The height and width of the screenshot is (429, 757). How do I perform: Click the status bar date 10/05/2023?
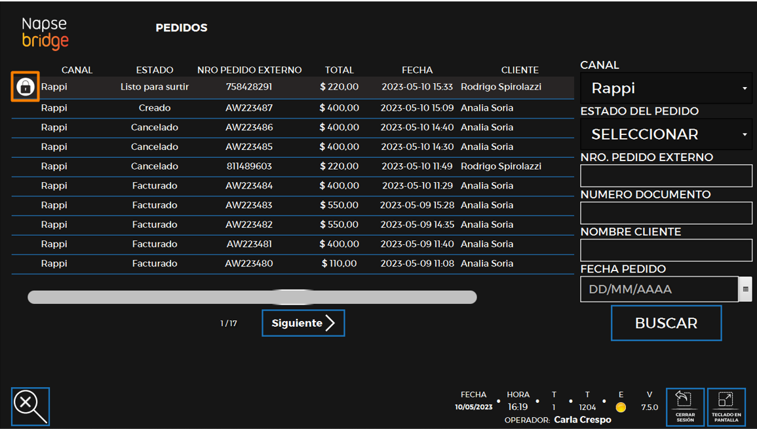pos(473,407)
